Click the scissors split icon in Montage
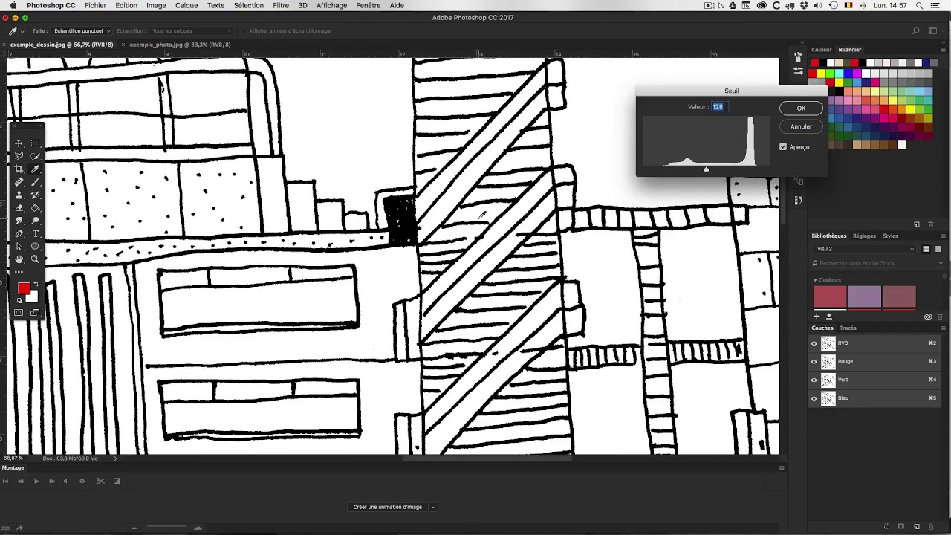This screenshot has height=535, width=951. [x=100, y=481]
